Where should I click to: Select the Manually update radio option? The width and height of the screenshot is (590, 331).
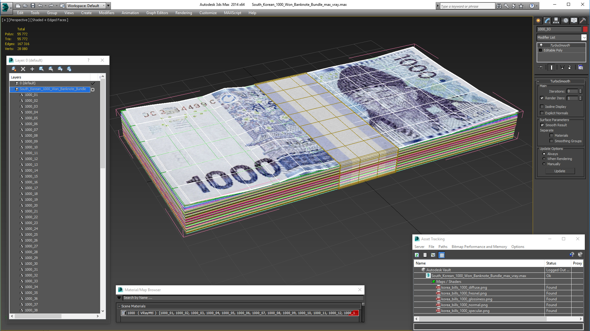click(544, 164)
